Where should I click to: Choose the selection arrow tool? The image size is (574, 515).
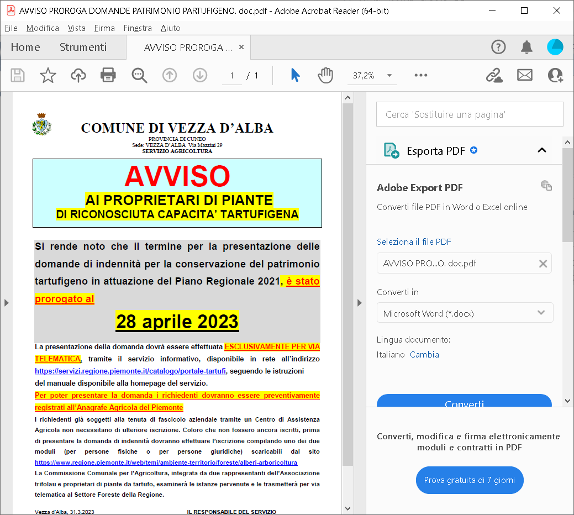(x=296, y=75)
